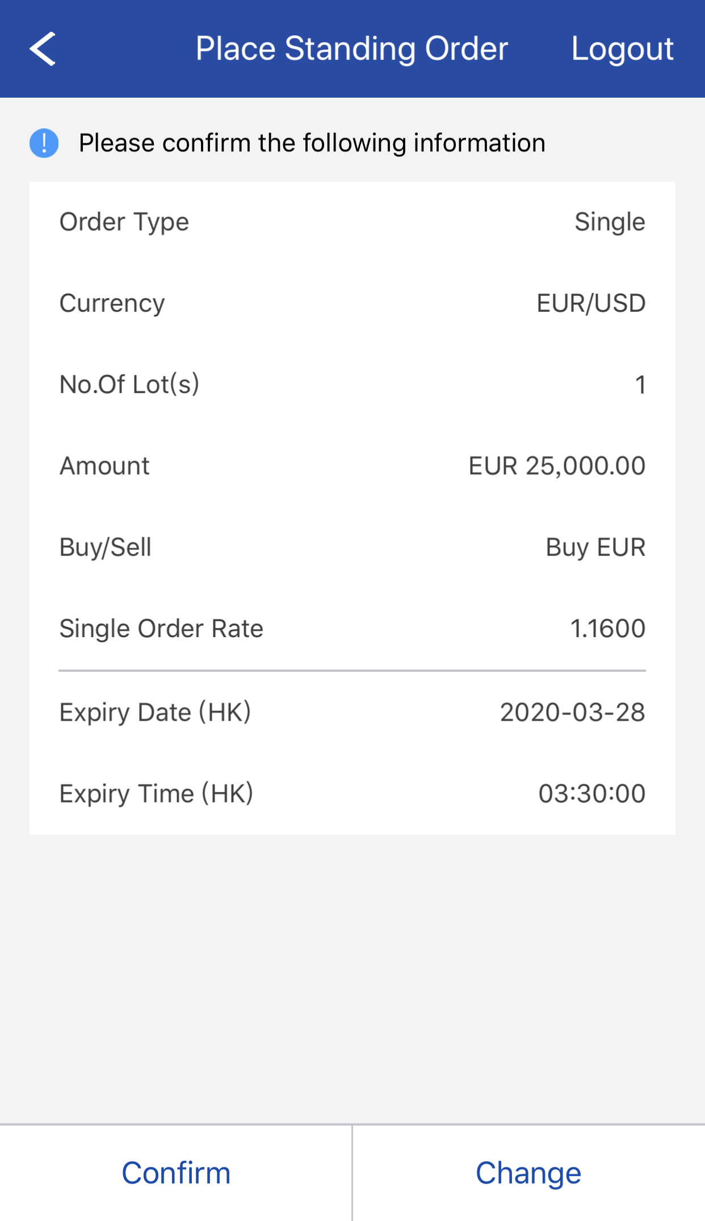Click the Place Standing Order title
The width and height of the screenshot is (705, 1221).
tap(351, 49)
